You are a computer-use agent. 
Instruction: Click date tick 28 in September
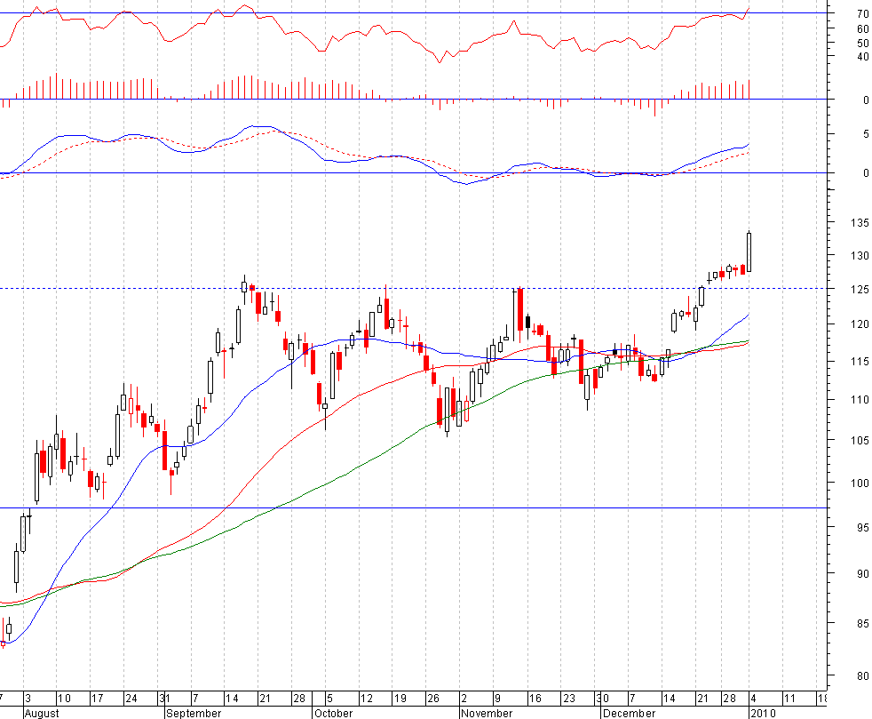(299, 698)
